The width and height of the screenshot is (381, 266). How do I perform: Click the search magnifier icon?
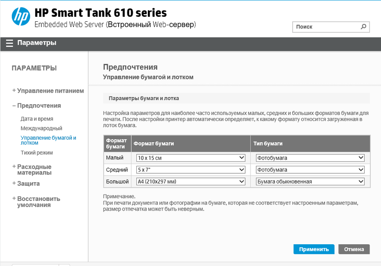(363, 27)
